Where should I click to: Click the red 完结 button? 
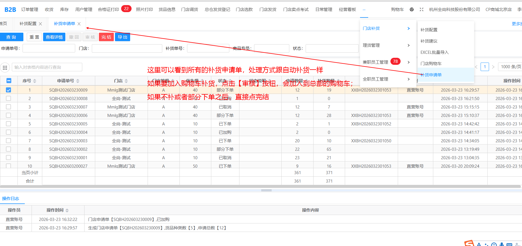pyautogui.click(x=106, y=37)
